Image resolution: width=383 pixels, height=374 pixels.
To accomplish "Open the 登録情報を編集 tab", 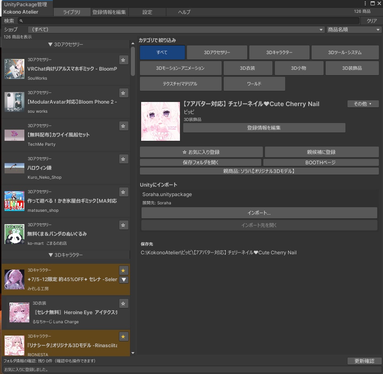I will click(109, 12).
